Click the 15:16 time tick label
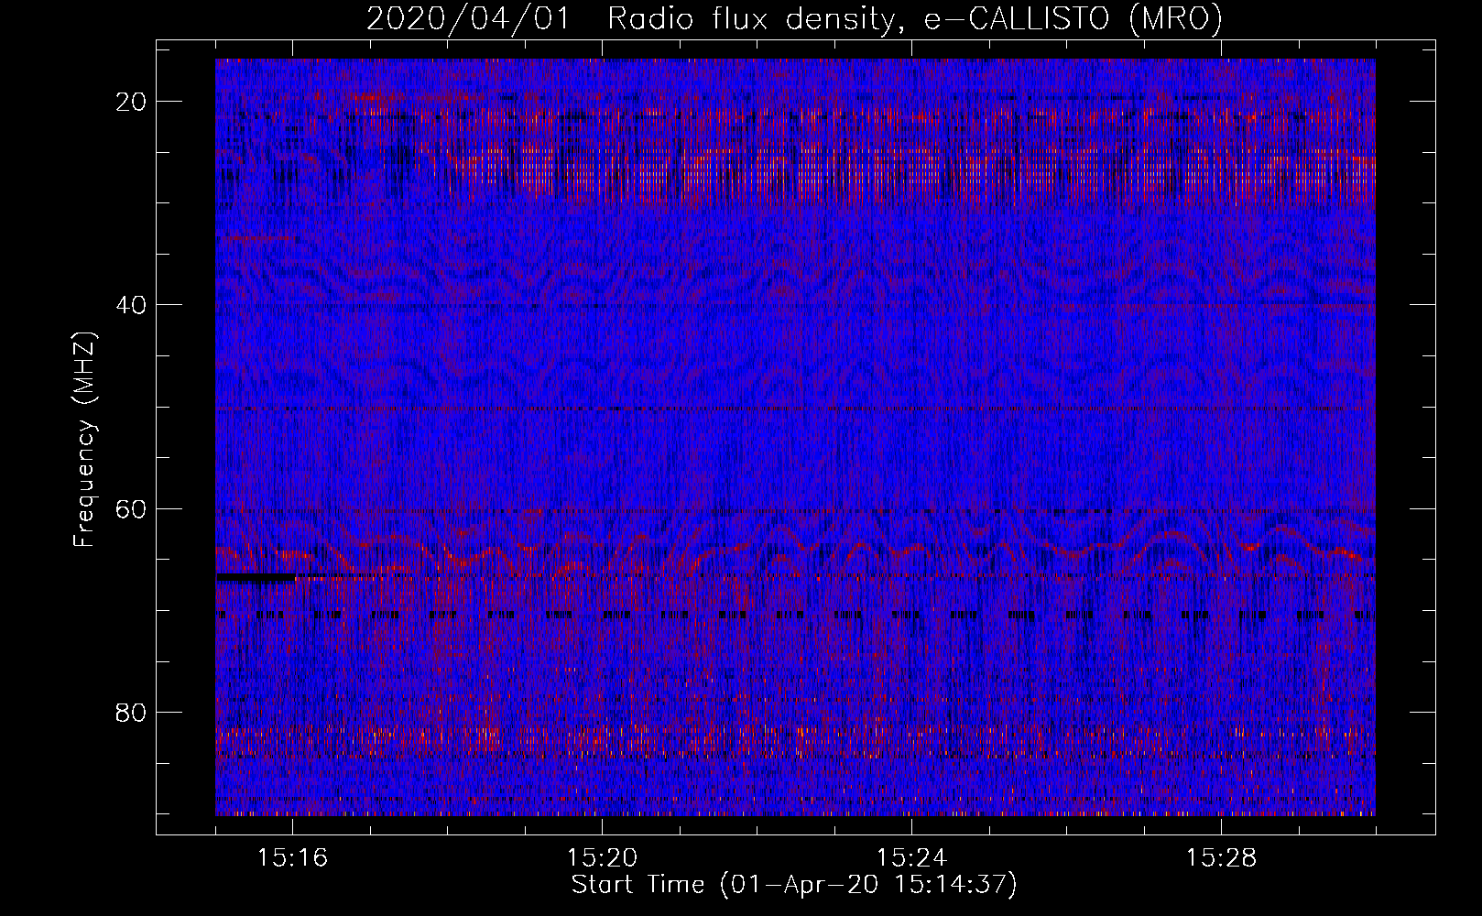The height and width of the screenshot is (916, 1482). coord(292,858)
